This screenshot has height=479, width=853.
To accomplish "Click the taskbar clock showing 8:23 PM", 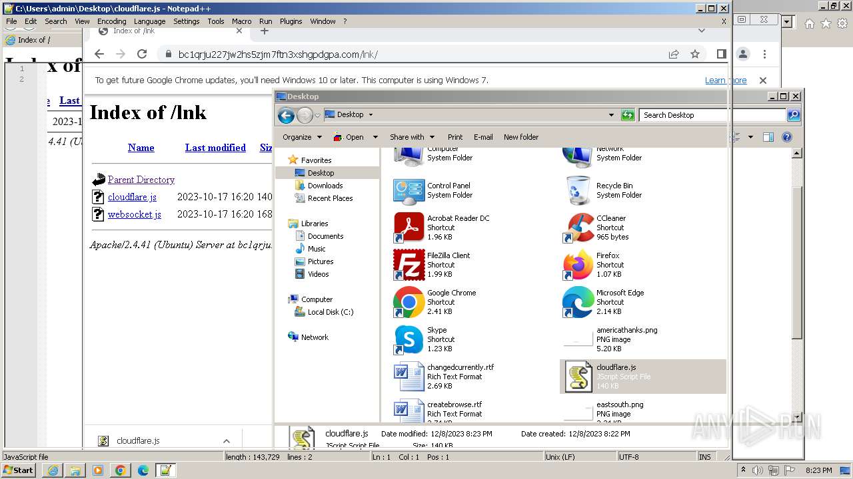I will click(818, 470).
